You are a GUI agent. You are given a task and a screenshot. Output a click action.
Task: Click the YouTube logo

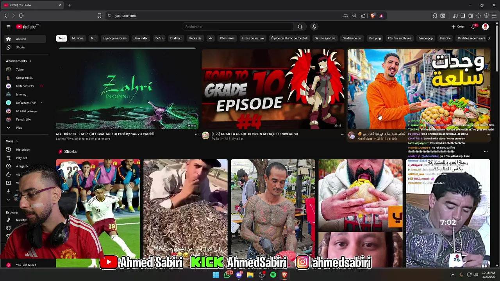coord(26,27)
